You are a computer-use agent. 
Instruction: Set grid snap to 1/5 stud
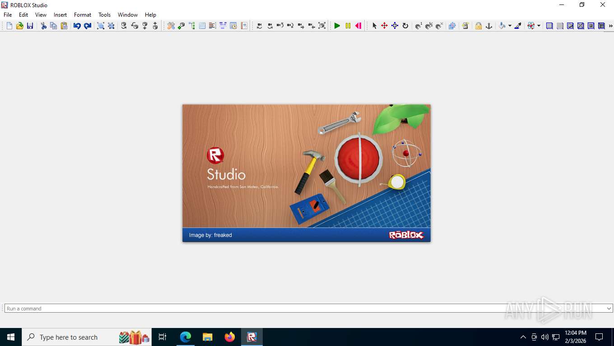(x=429, y=26)
